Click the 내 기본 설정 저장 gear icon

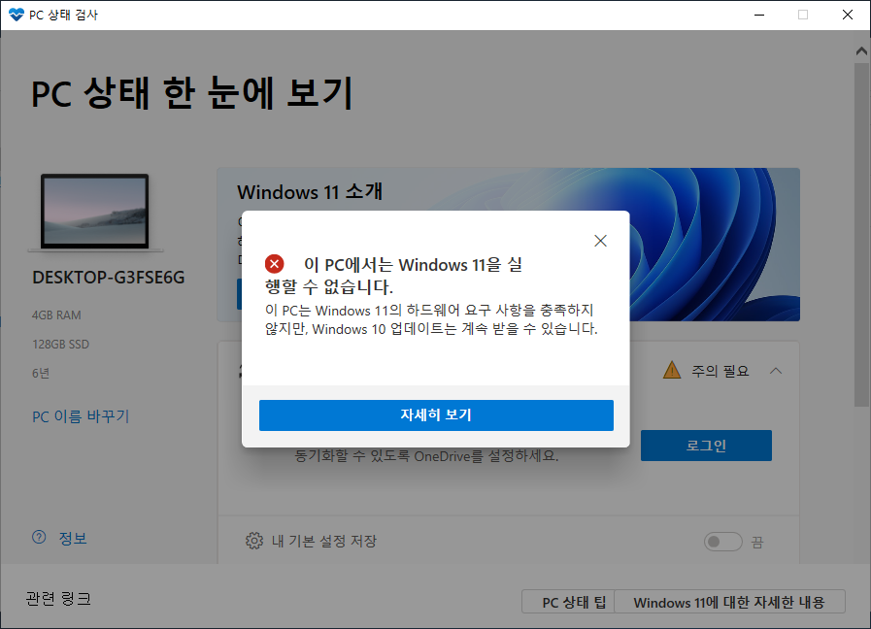[x=254, y=541]
